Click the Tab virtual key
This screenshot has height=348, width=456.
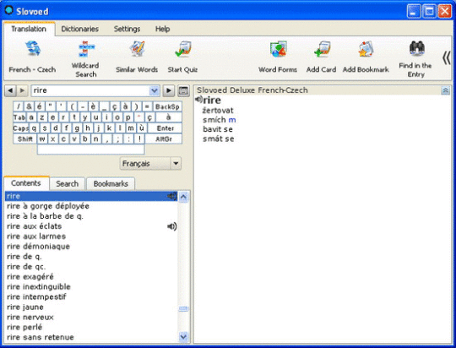tap(19, 117)
